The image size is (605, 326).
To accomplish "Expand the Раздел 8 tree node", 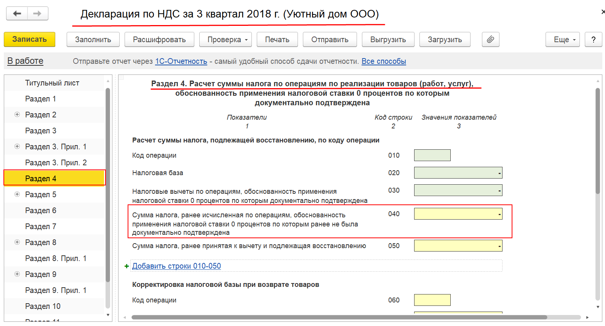I will (x=17, y=242).
